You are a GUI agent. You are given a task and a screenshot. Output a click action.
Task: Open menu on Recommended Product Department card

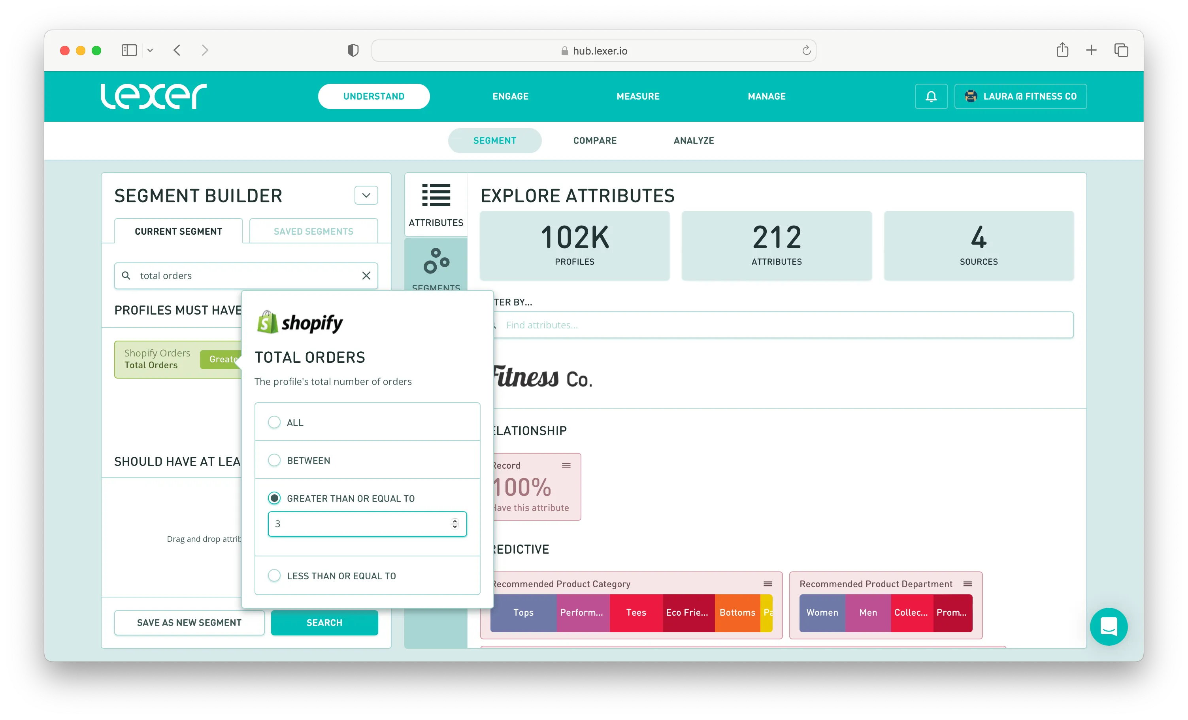[967, 584]
